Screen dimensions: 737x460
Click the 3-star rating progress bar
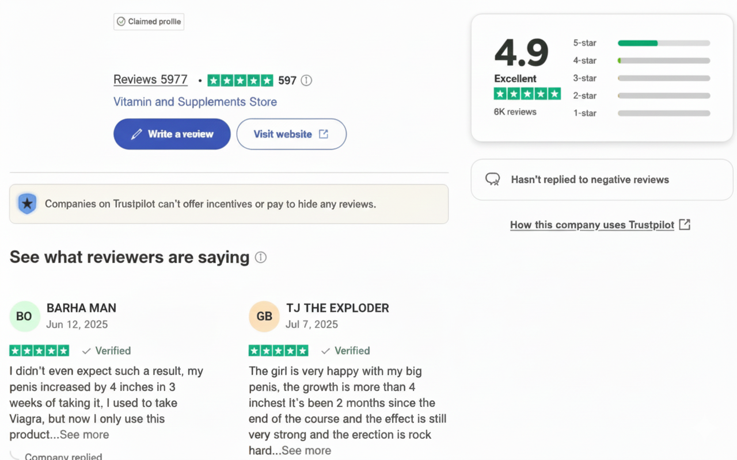point(663,78)
